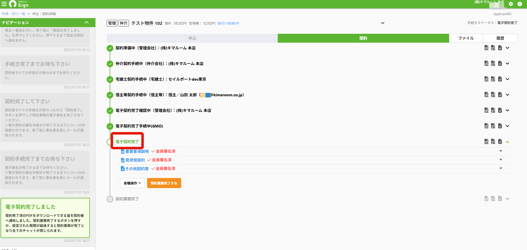
Task: Open article 35 document icon for 電子契約完了確認中 row
Action: (487, 110)
